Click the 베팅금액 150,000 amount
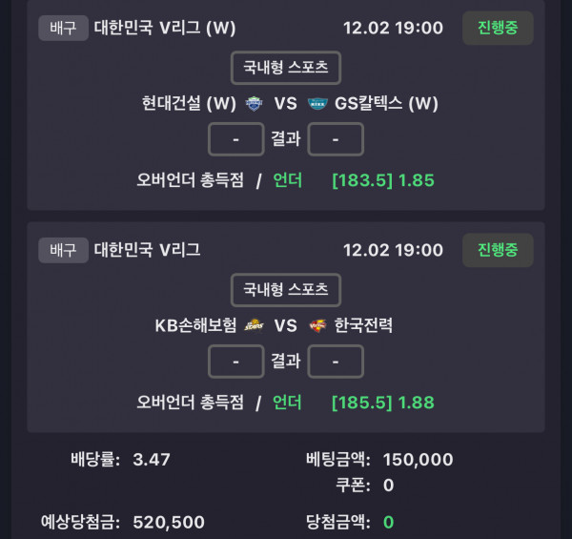This screenshot has width=572, height=539. [418, 459]
